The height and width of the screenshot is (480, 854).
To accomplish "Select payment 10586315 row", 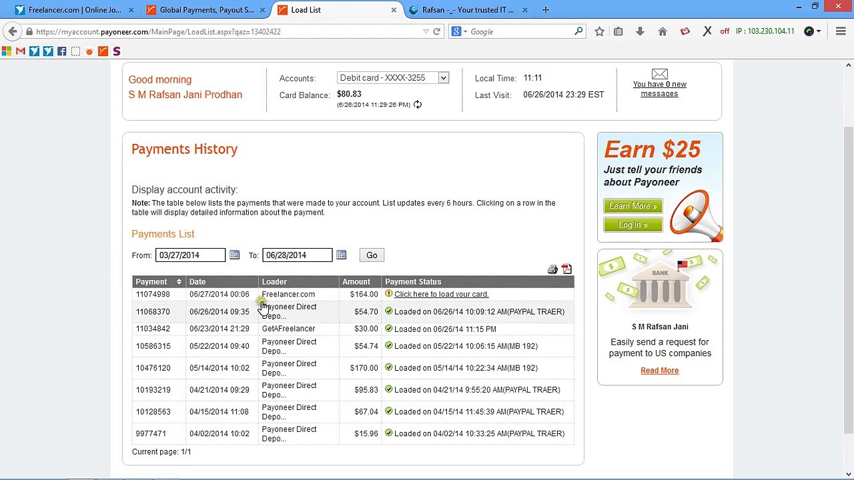I will [x=353, y=346].
